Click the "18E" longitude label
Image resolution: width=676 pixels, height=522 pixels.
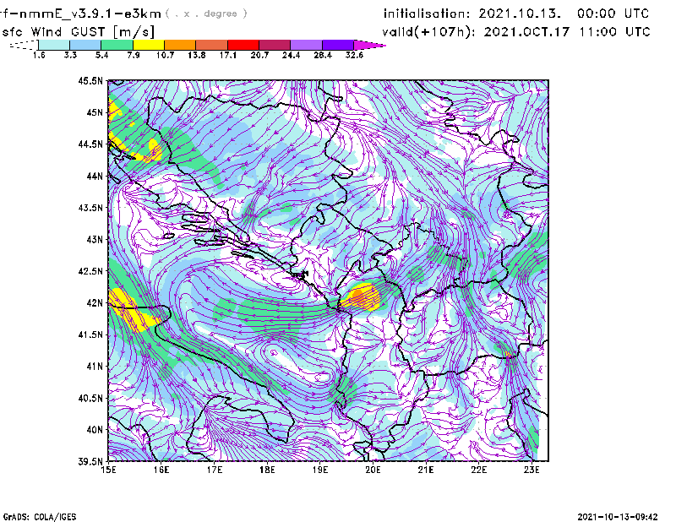(x=267, y=470)
